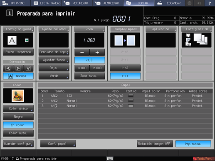The height and width of the screenshot is (161, 215).
Task: Open Guardar configur. menu
Action: coord(18,144)
